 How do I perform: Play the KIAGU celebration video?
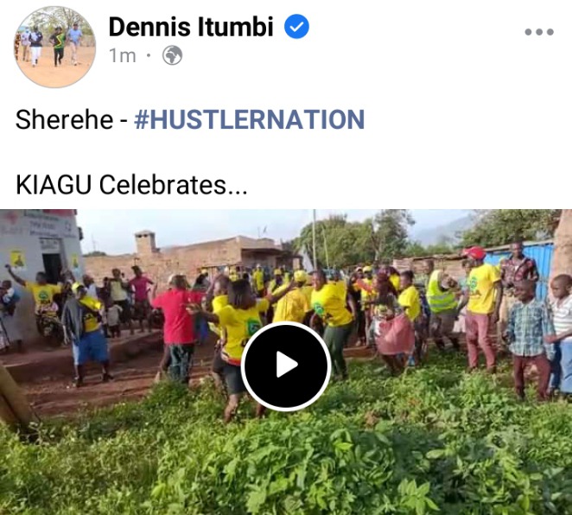286,366
